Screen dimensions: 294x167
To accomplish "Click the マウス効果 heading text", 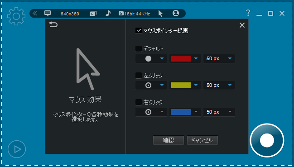I will tap(85, 100).
